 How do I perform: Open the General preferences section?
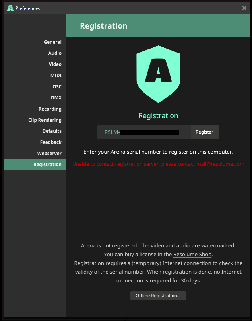pos(52,42)
